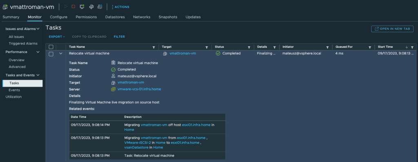Open the filter icon on Details column

(274, 47)
